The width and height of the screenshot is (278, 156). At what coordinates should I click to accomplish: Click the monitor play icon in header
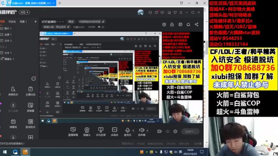162,12
